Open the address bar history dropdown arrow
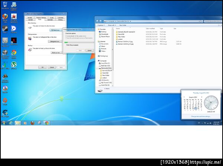The width and height of the screenshot is (223, 166). click(x=199, y=21)
